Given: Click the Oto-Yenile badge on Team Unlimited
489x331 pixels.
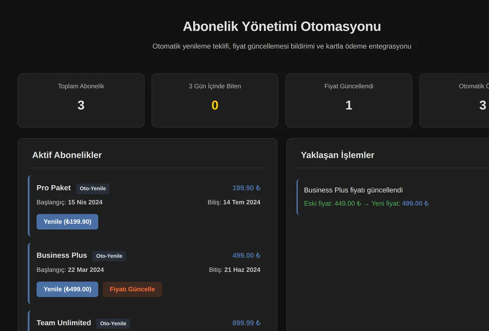Looking at the screenshot, I should tap(113, 323).
